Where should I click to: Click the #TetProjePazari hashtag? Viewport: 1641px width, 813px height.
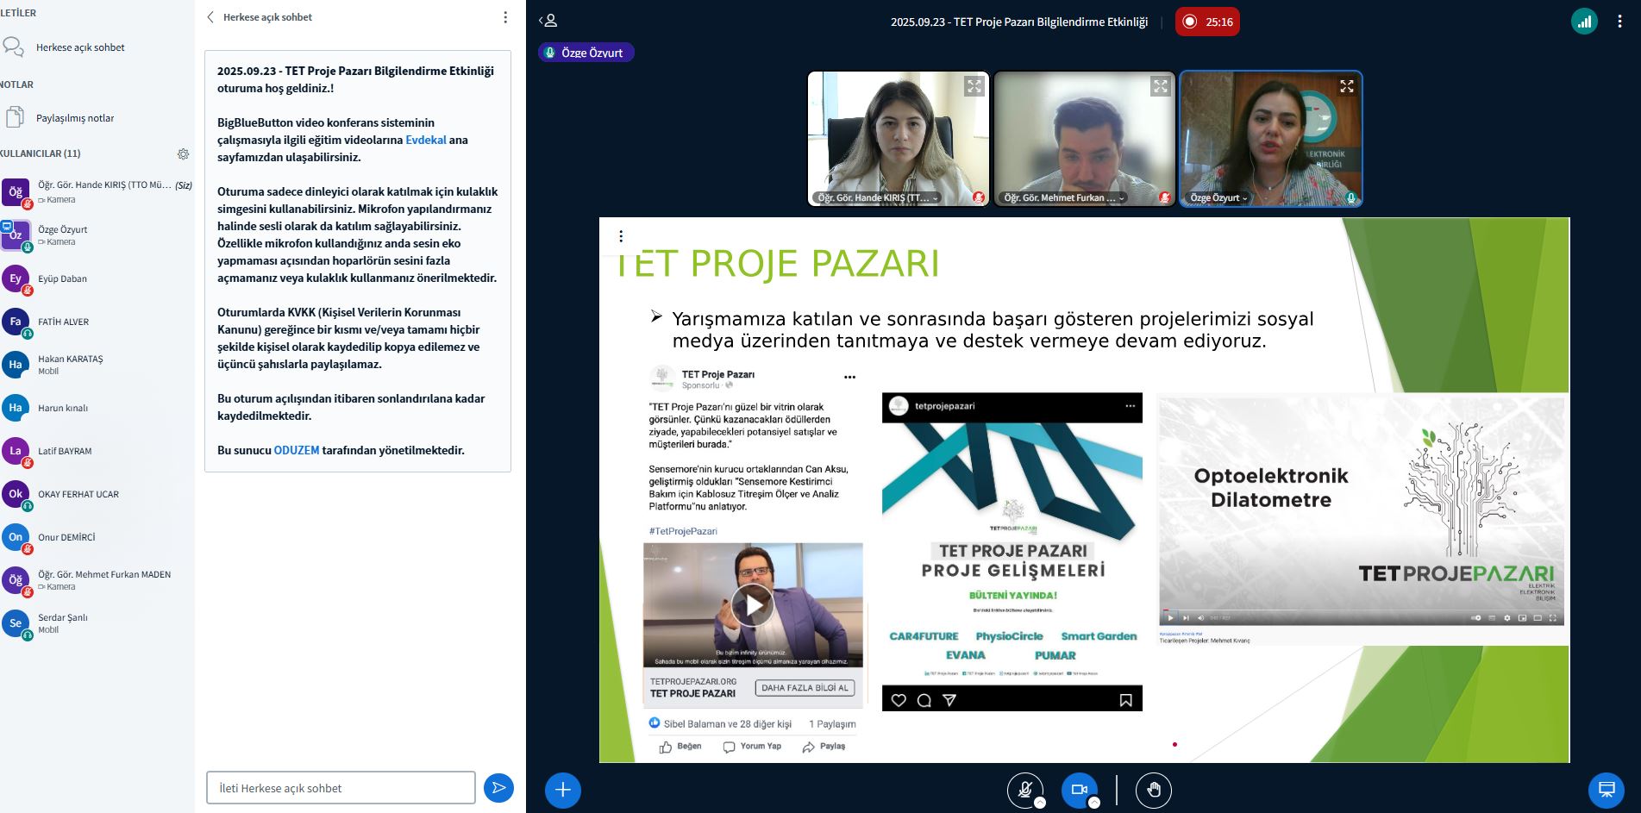coord(683,531)
